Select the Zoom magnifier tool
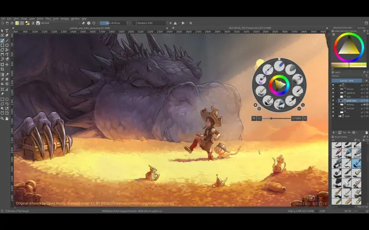Screen dimensions: 369x230 [x=2, y=118]
